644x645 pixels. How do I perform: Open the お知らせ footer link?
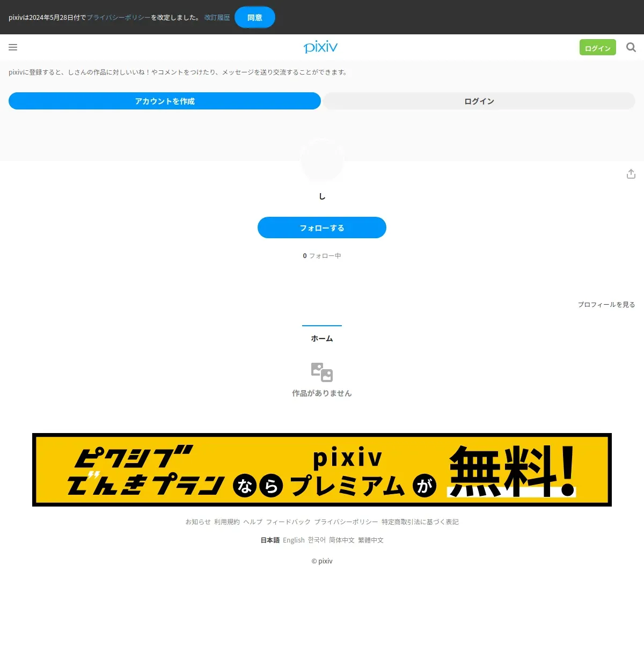[x=198, y=522]
